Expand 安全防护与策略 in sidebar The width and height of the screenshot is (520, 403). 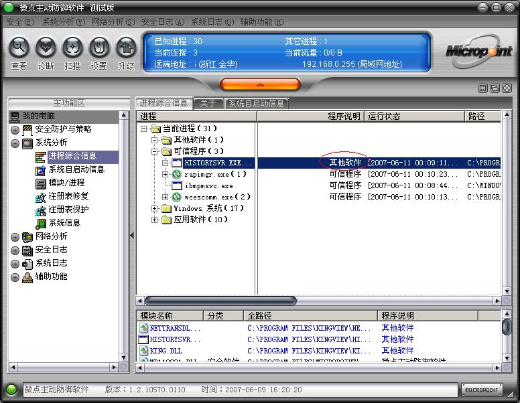(x=15, y=130)
